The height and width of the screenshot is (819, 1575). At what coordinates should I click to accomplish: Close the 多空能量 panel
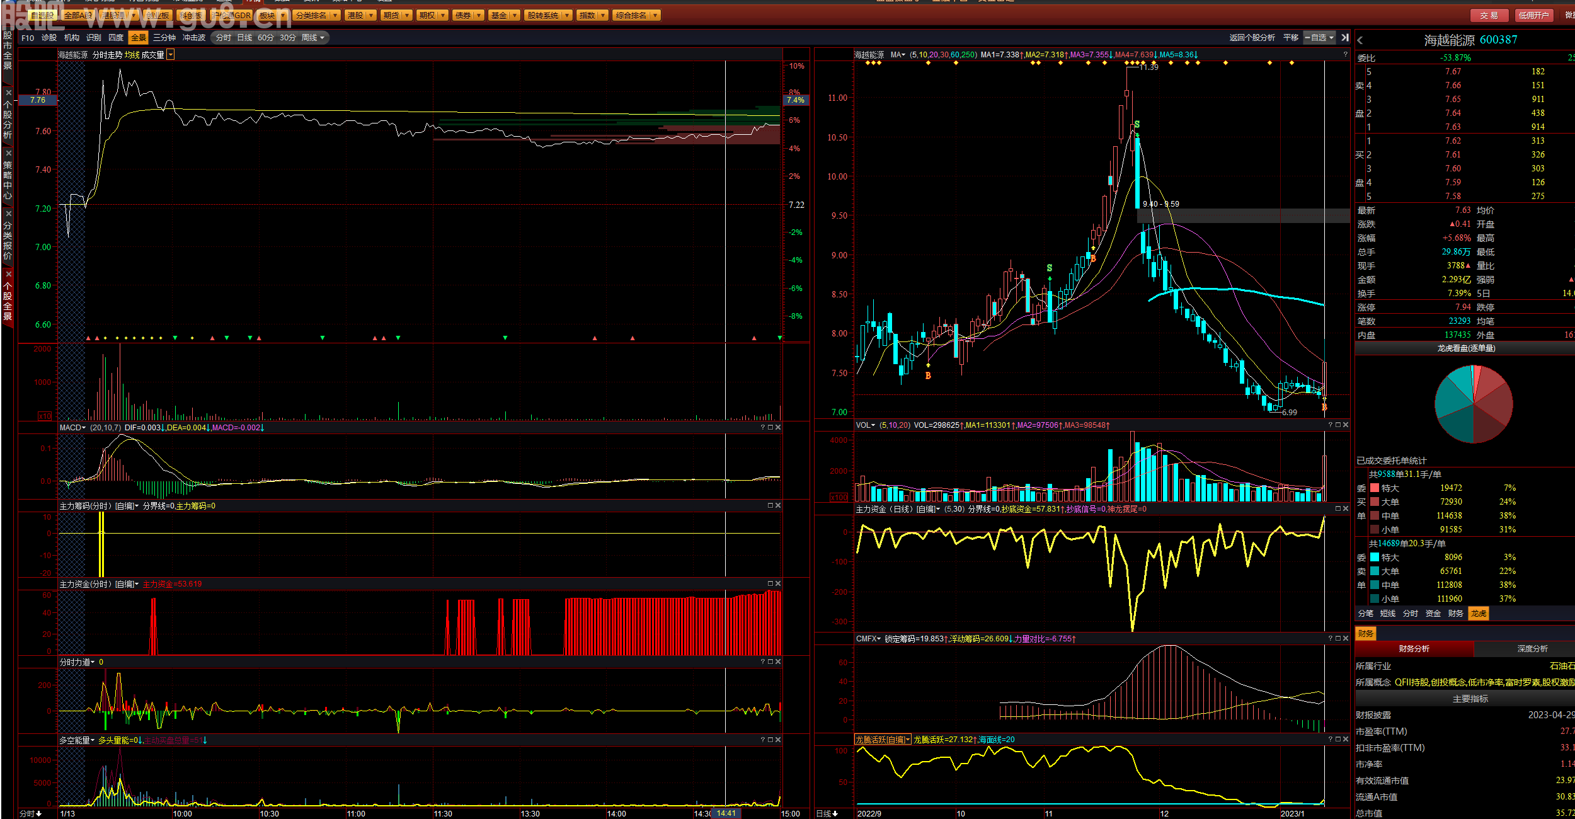tap(778, 740)
